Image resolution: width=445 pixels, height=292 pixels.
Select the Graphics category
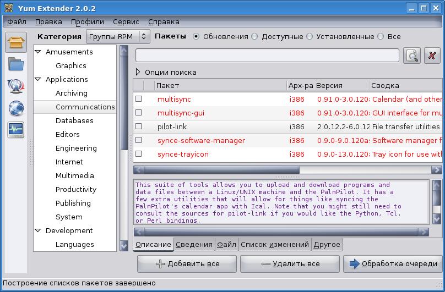(71, 65)
